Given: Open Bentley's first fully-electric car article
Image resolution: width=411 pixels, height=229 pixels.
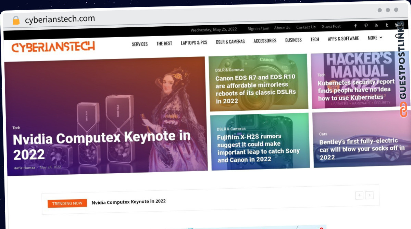Looking at the screenshot, I should coord(362,149).
